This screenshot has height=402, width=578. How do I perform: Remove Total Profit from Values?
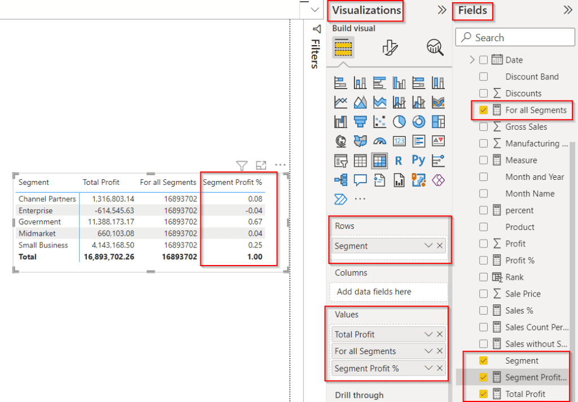point(439,334)
